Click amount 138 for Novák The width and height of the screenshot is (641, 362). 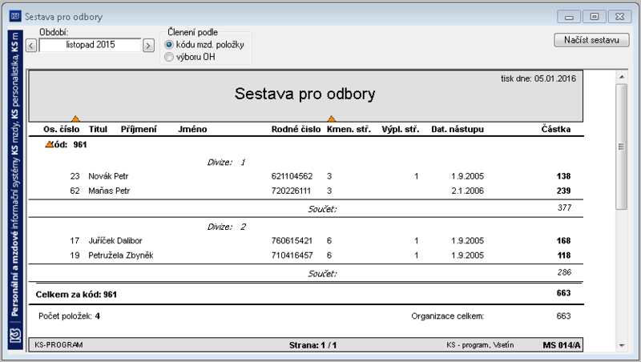[x=563, y=176]
